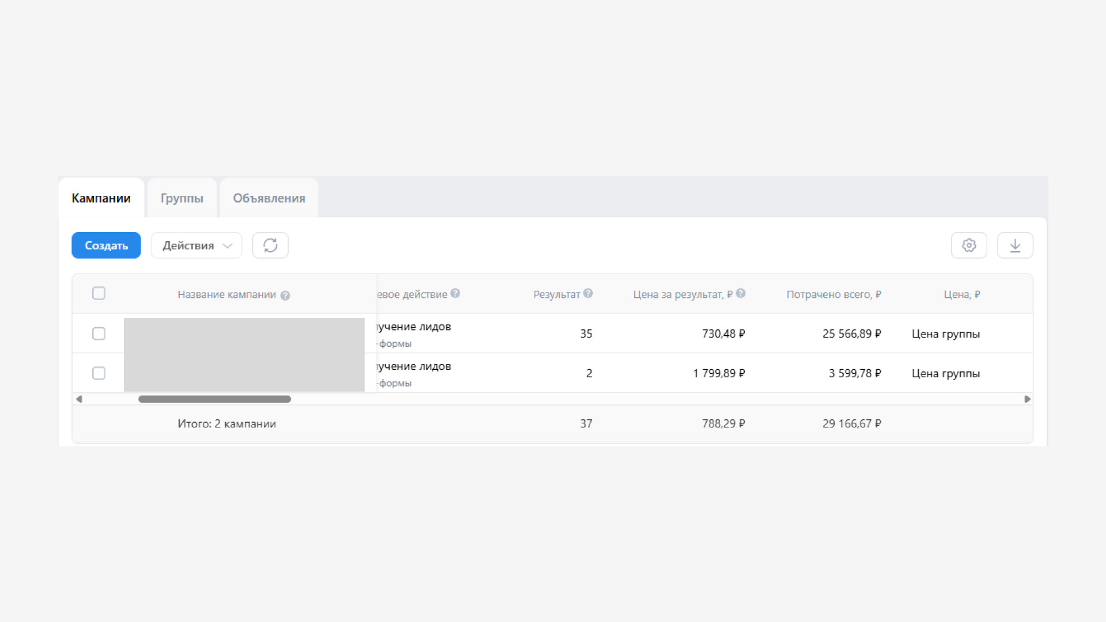Click the Создать button

(106, 245)
